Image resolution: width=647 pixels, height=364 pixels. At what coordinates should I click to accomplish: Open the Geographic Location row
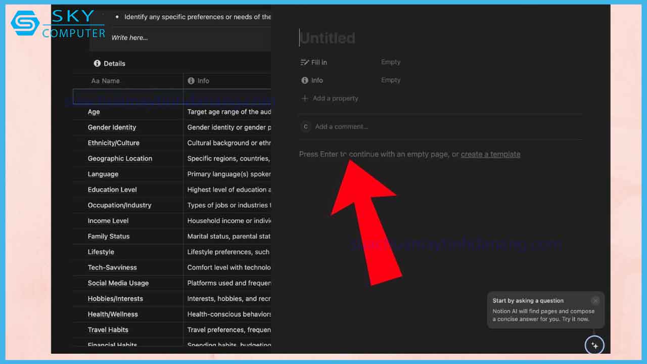120,159
